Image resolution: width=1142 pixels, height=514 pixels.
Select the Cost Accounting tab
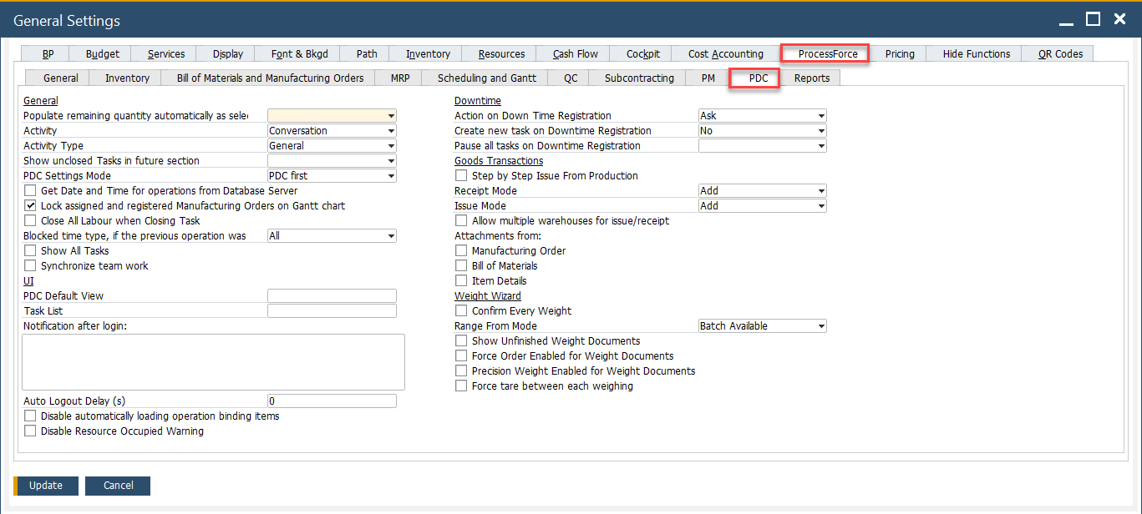(x=725, y=53)
